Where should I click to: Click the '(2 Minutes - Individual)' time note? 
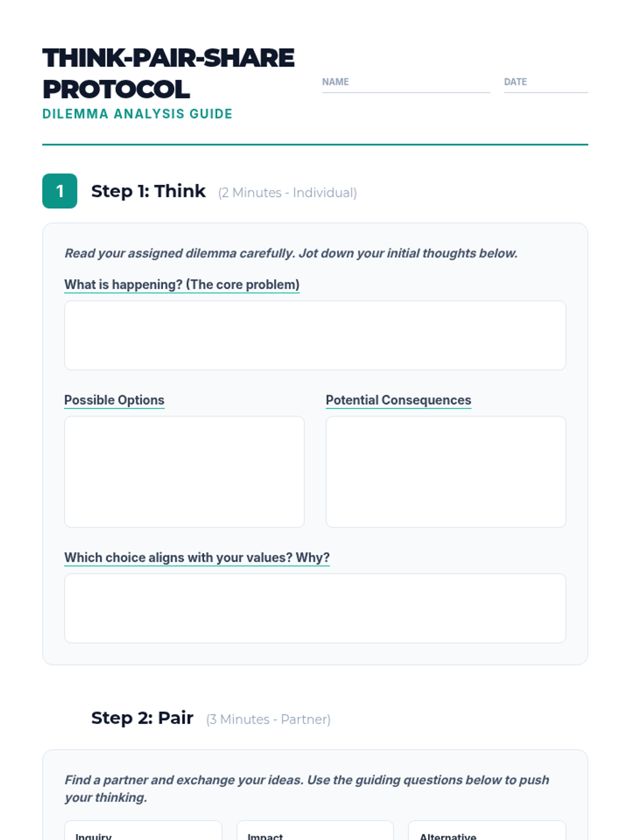(x=287, y=193)
